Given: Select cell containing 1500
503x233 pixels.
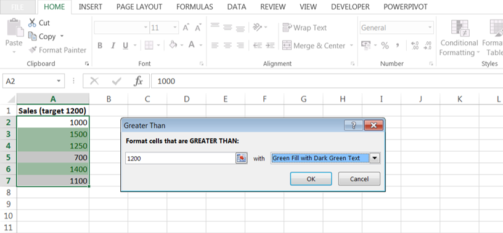Looking at the screenshot, I should point(53,134).
